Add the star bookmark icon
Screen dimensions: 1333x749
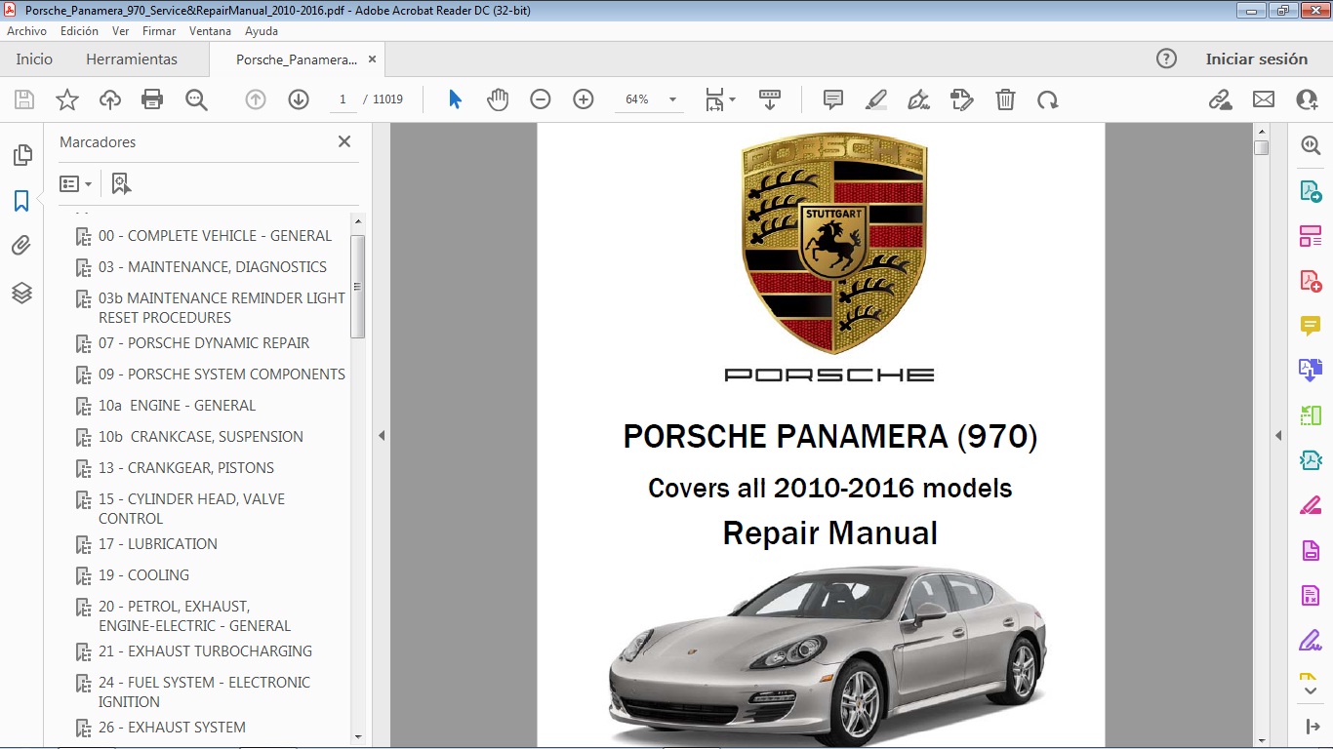tap(67, 99)
